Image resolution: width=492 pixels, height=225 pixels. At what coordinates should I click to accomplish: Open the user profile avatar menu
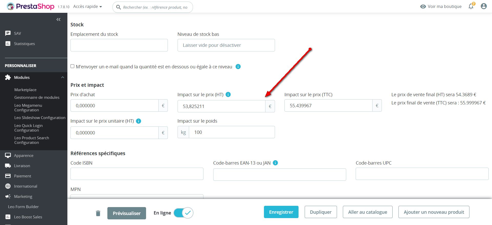click(484, 6)
